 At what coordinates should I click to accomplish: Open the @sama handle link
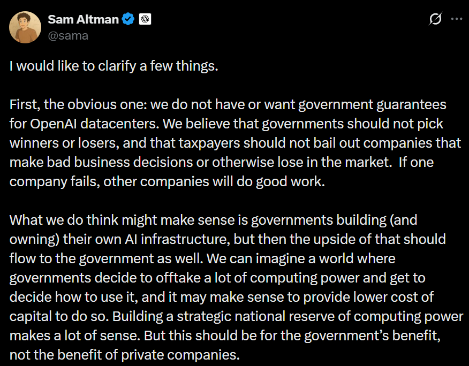point(68,35)
